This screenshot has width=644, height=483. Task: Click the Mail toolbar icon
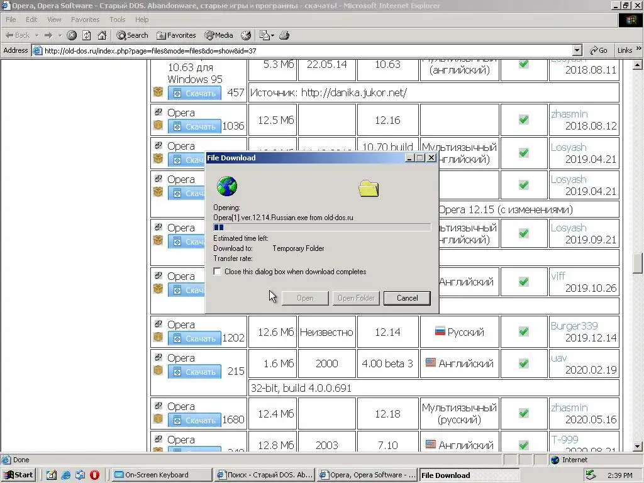pyautogui.click(x=265, y=35)
